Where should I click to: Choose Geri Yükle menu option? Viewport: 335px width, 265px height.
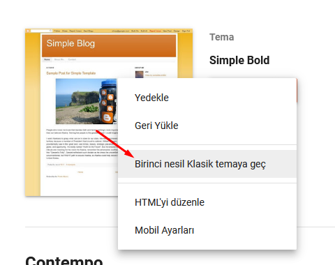click(x=207, y=126)
